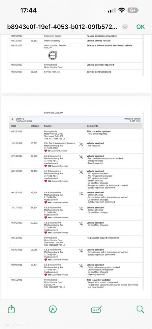Select the Comments column header
The image size is (152, 329).
92,126
